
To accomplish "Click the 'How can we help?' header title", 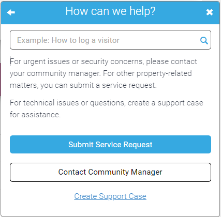I will point(110,11).
